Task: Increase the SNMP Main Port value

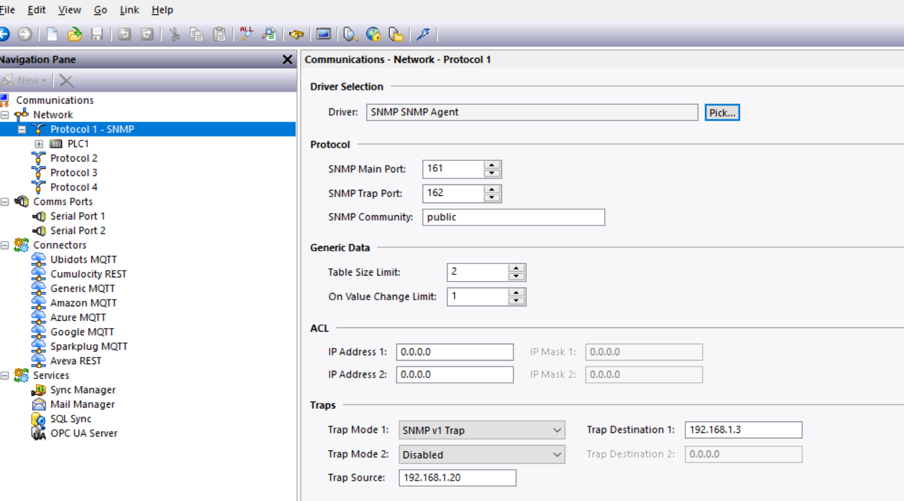Action: [492, 165]
